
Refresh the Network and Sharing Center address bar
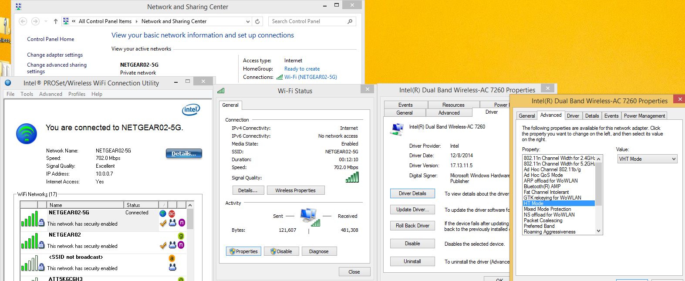(257, 21)
